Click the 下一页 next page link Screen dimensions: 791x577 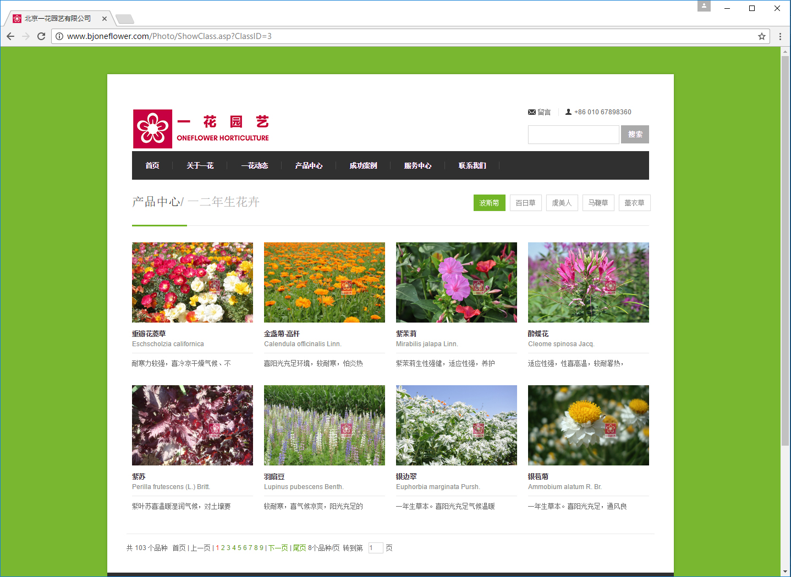point(278,548)
